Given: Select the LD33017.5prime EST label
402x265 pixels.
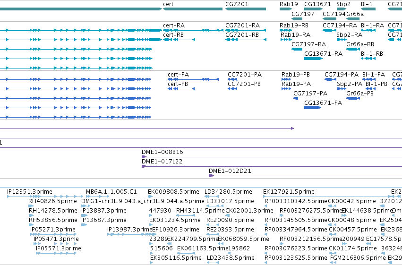Looking at the screenshot, I should coord(230,201).
